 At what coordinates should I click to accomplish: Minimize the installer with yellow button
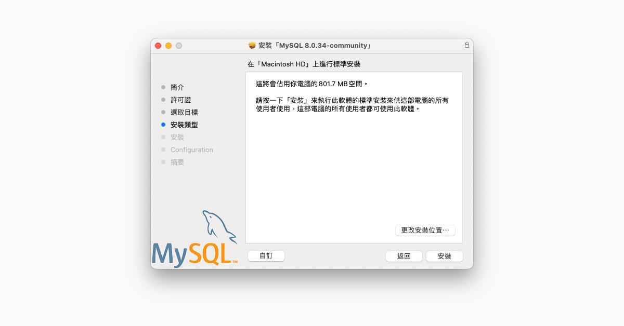[x=168, y=46]
